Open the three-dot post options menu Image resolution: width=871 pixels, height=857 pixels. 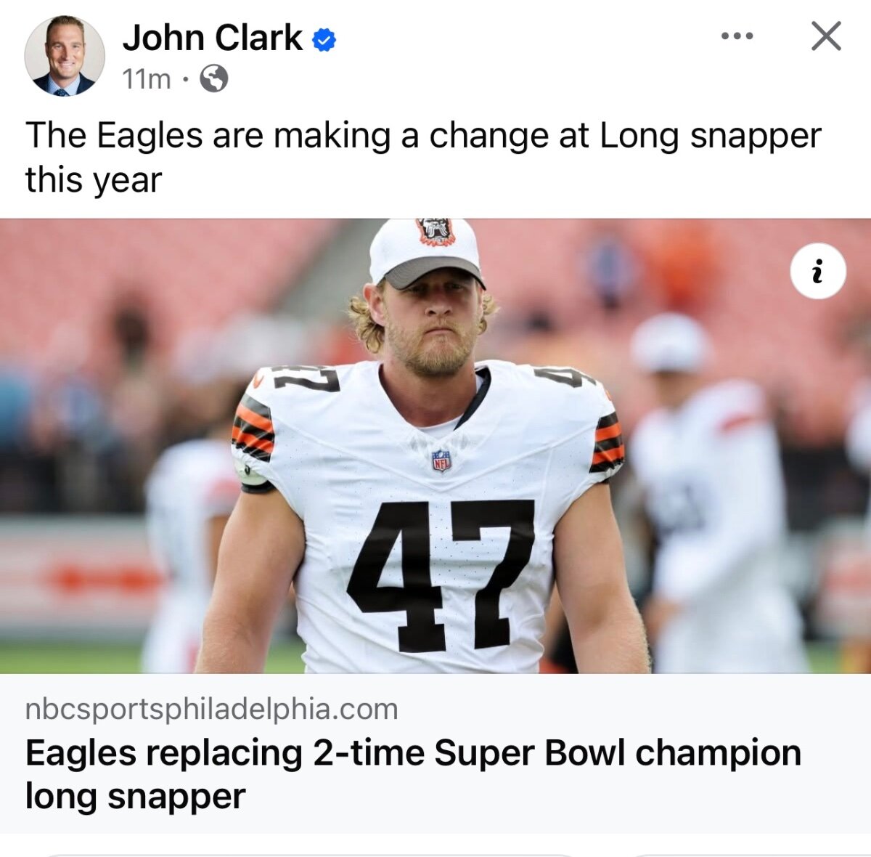tap(737, 36)
